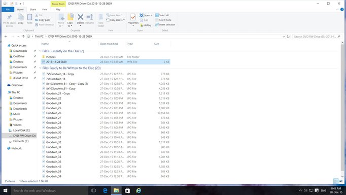The height and width of the screenshot is (195, 346).
Task: Click the Refresh icon beside the address bar
Action: [x=288, y=37]
